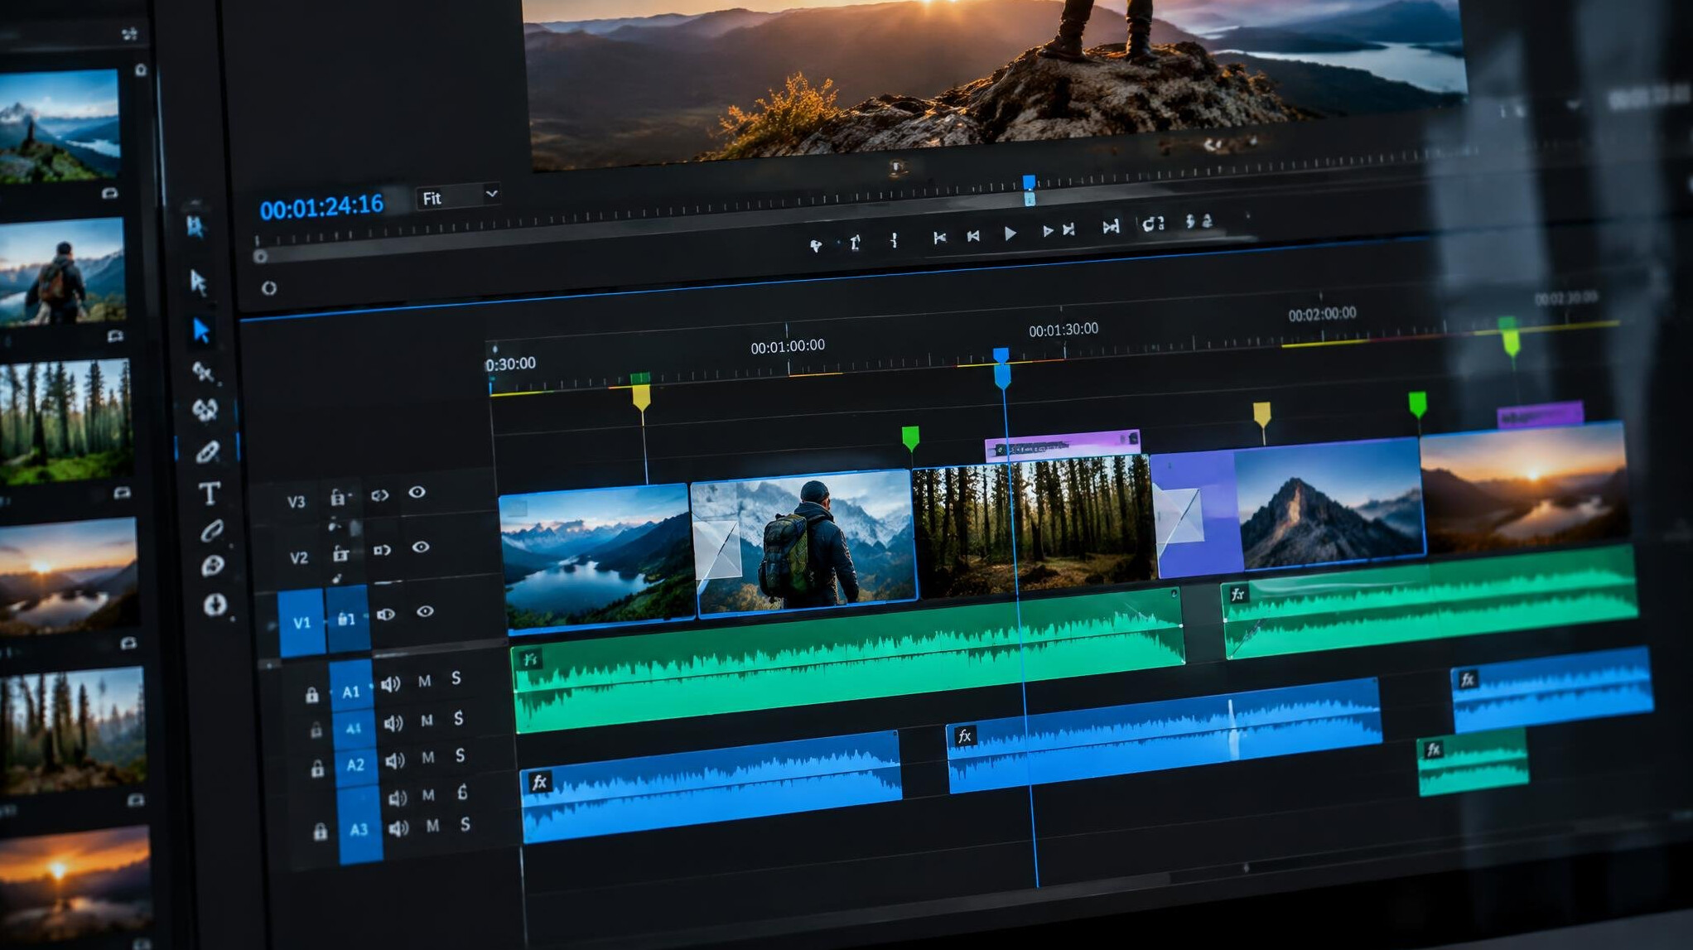Step forward one frame
This screenshot has height=950, width=1693.
tap(1047, 231)
